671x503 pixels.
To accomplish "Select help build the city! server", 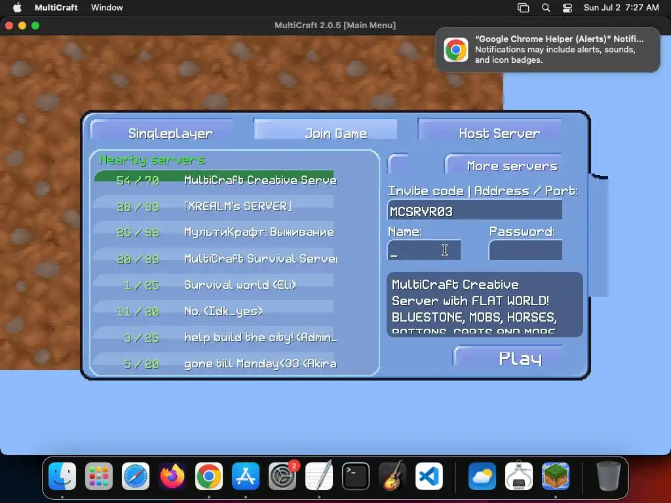I will (x=215, y=337).
